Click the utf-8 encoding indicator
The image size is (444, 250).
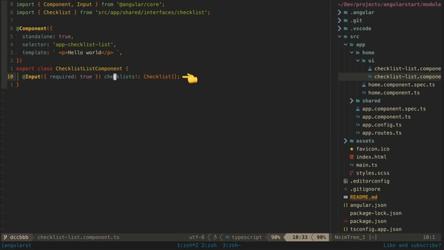pyautogui.click(x=196, y=237)
